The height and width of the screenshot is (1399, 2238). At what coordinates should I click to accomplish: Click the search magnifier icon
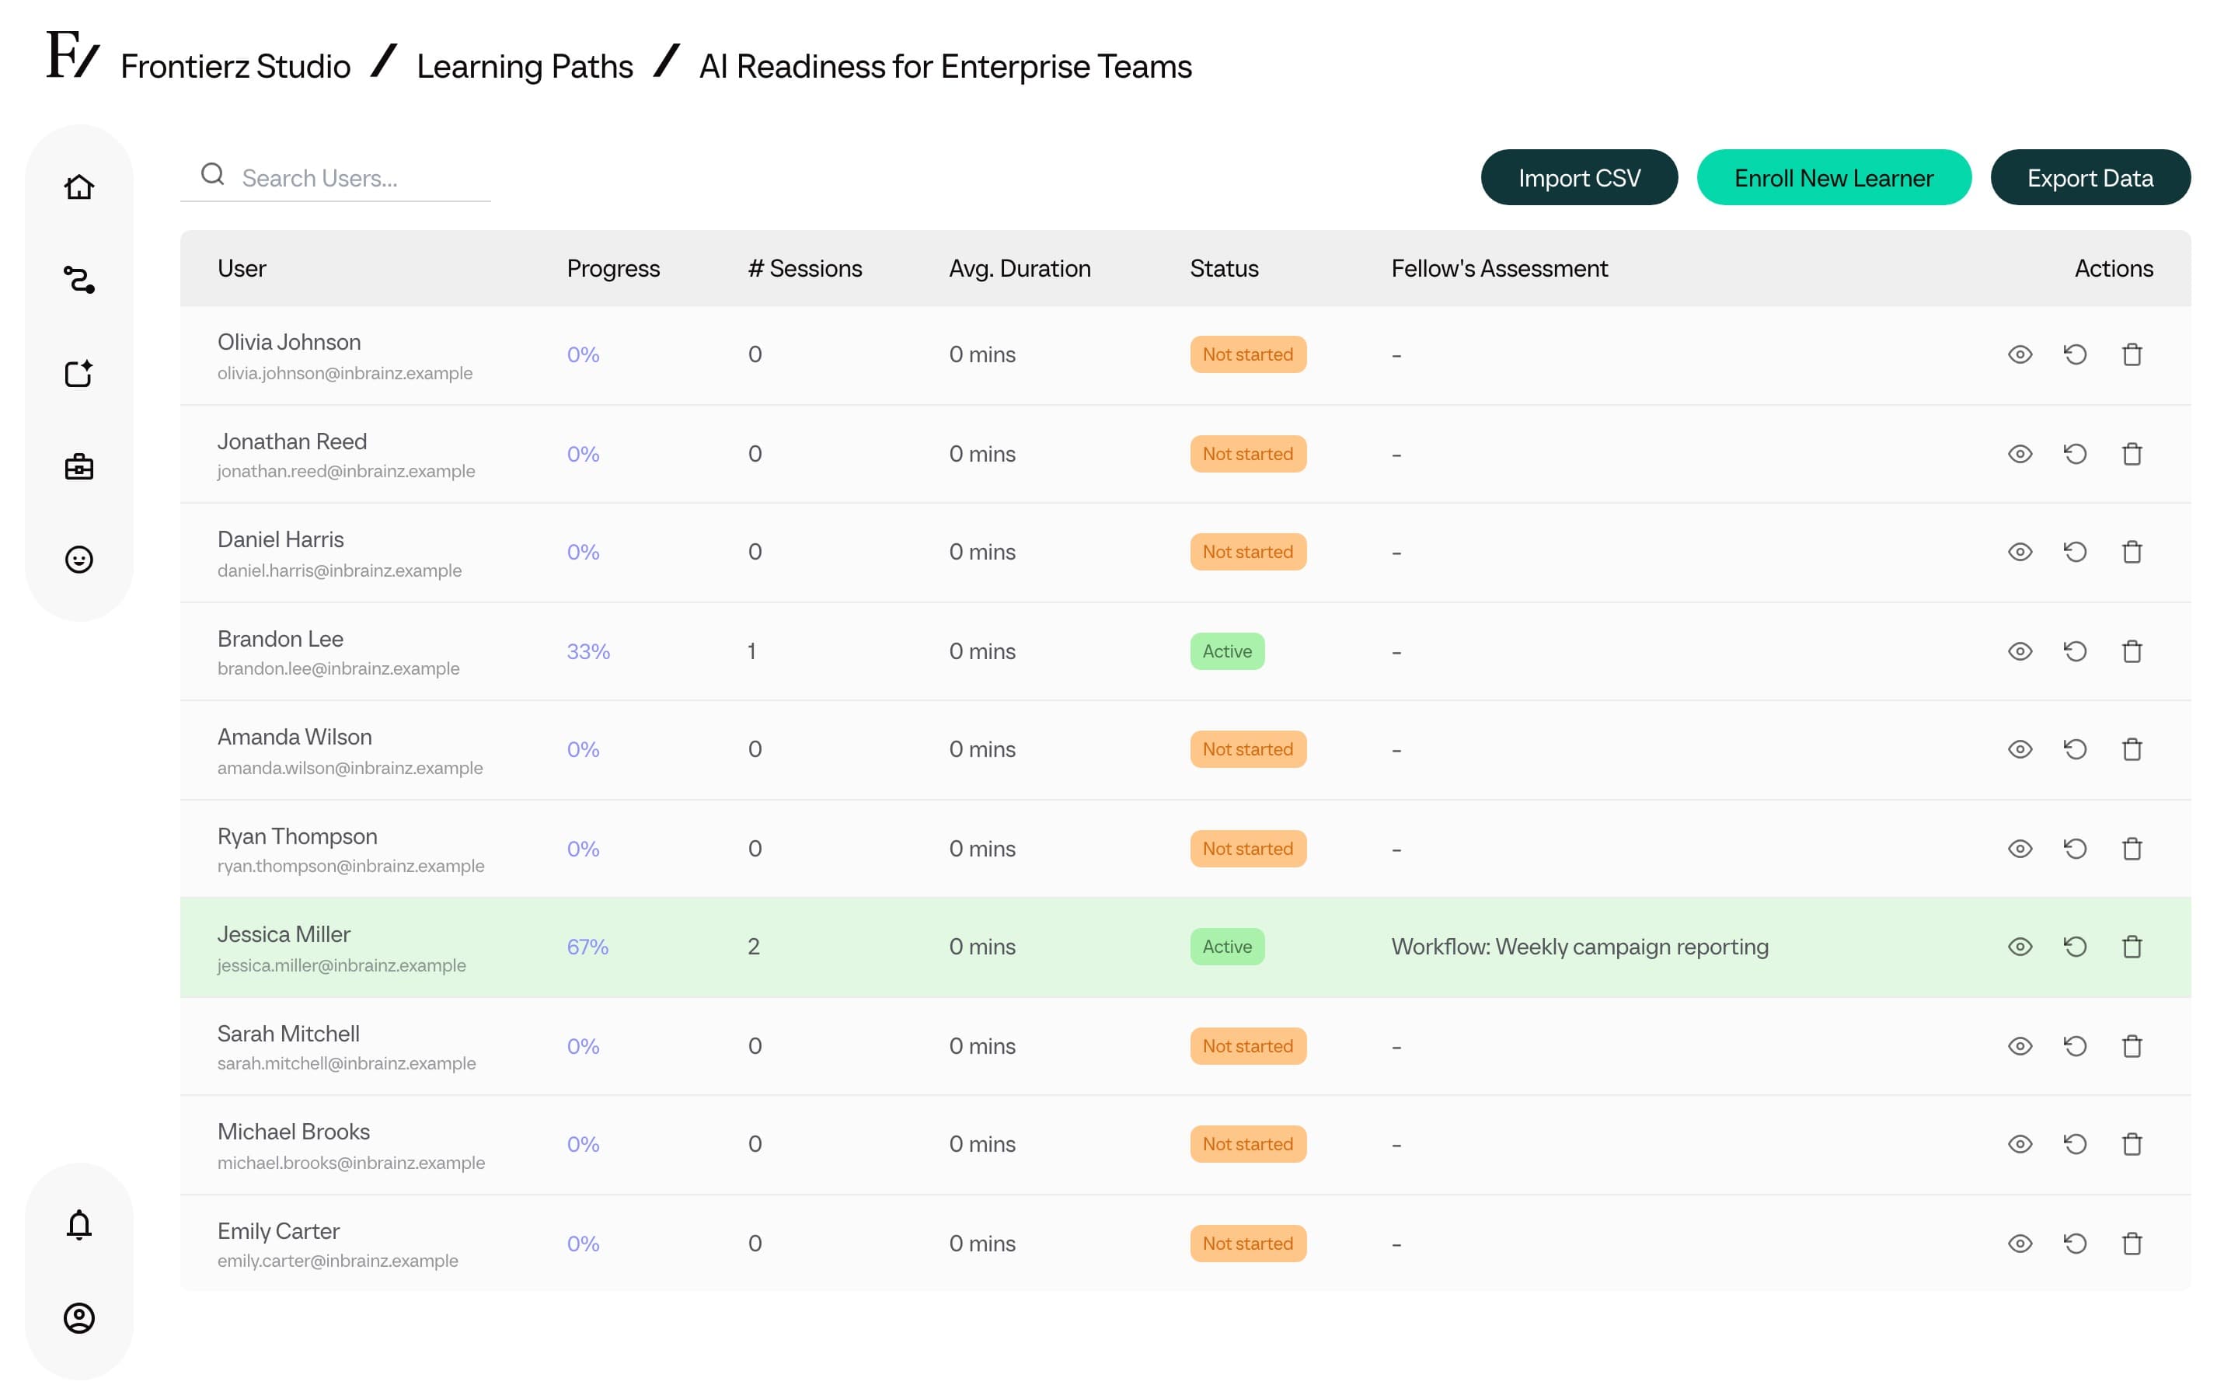213,174
